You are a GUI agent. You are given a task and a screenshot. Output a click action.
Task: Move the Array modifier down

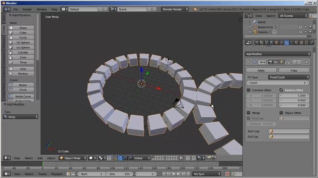[x=299, y=62]
